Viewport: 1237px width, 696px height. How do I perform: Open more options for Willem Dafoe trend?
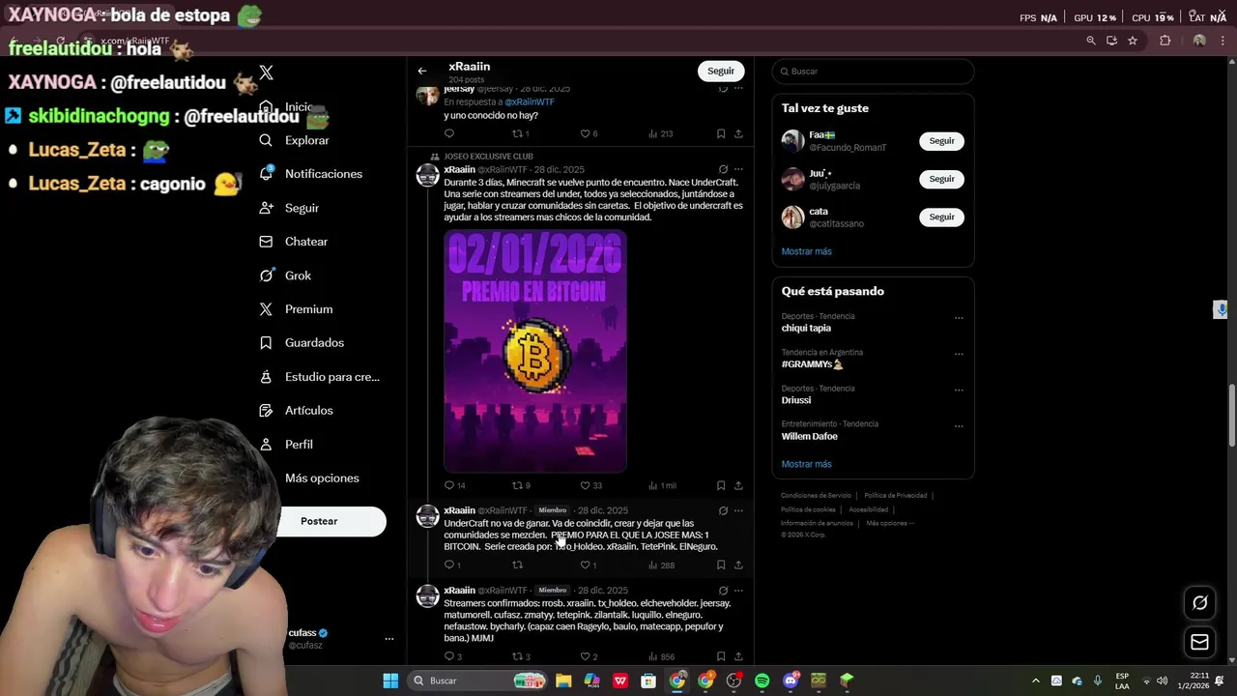[x=959, y=425]
